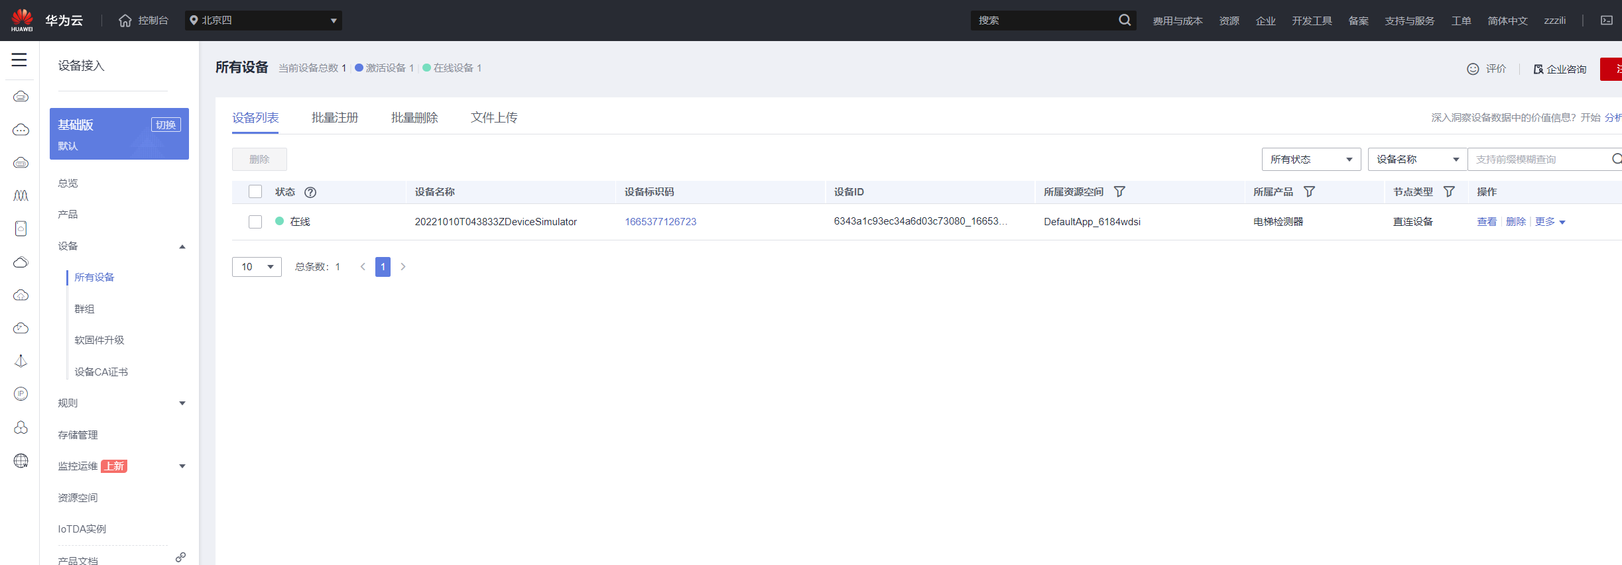Open the 简体中文 language menu
1622x565 pixels.
tap(1507, 21)
